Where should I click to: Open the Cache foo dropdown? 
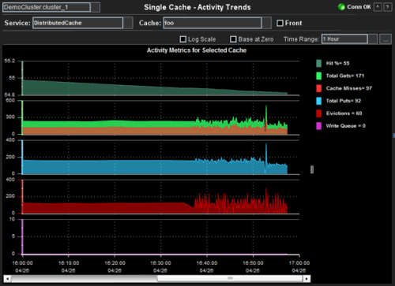point(266,23)
